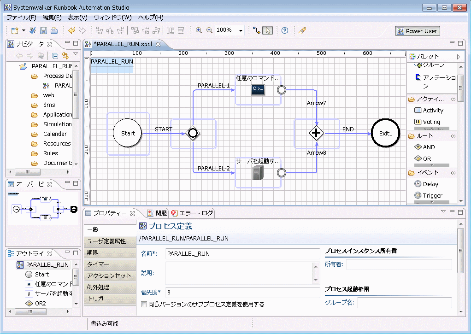Viewport: 471px width, 334px height.
Task: Open the 表示(V) menu
Action: [x=77, y=18]
